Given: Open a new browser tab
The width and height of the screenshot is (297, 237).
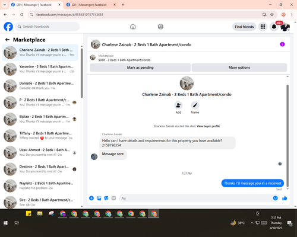Looking at the screenshot, I should 123,5.
